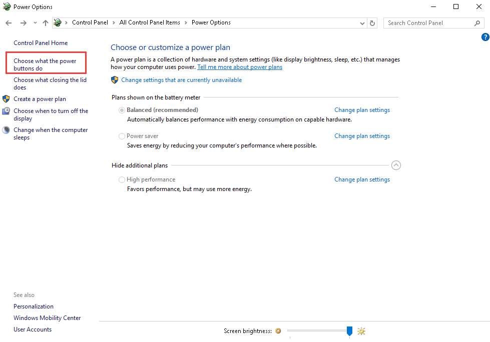Click the high brightness sun icon

[361, 331]
